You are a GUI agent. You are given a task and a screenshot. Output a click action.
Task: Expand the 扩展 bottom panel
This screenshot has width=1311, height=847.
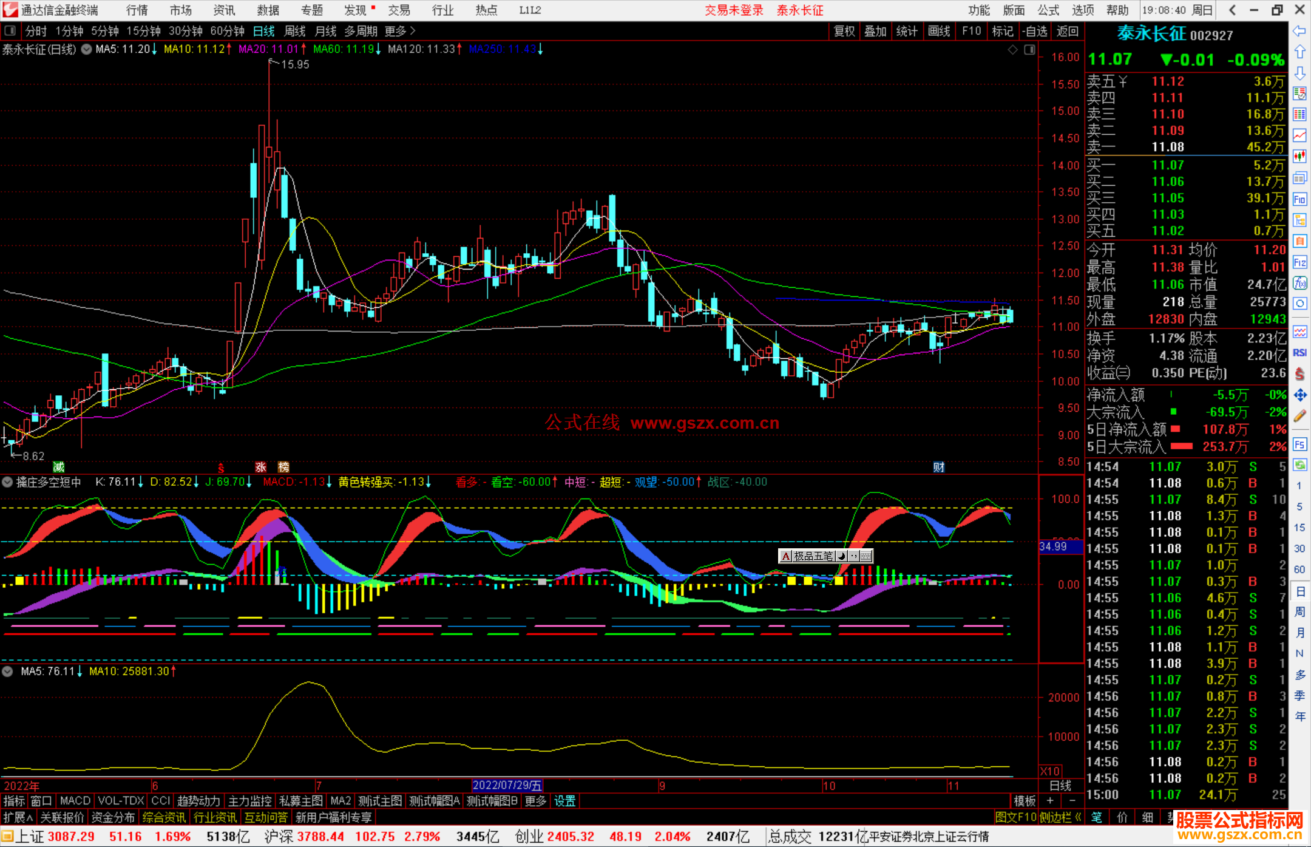18,817
